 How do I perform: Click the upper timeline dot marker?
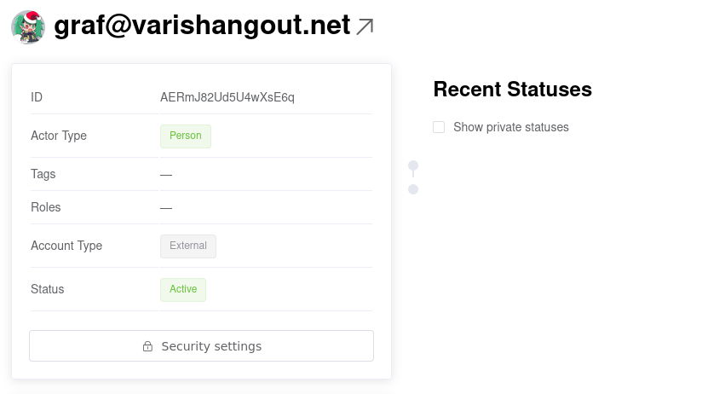(413, 165)
